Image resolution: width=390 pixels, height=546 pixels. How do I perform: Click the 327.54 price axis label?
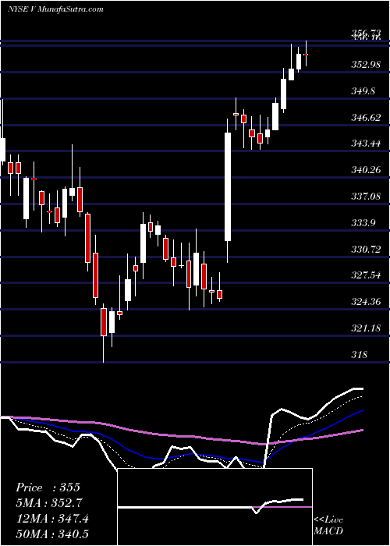coord(366,276)
